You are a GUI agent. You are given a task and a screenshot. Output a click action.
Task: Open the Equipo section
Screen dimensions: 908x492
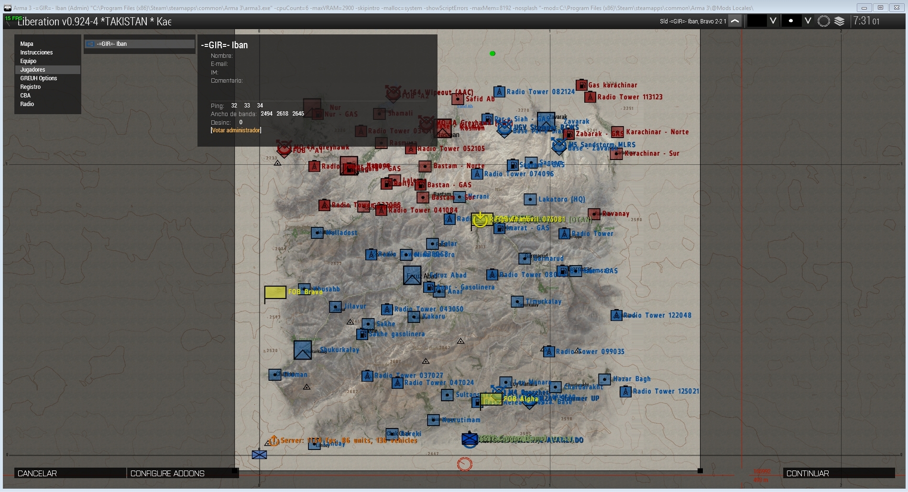click(x=28, y=61)
